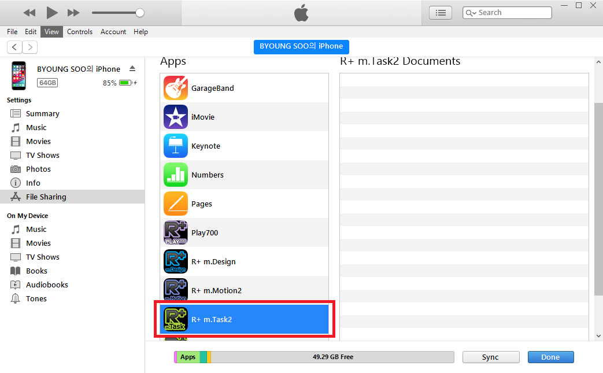
Task: Open the View menu
Action: point(51,32)
